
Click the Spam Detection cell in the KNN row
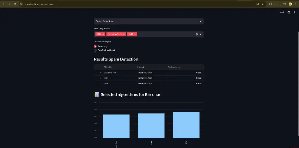pyautogui.click(x=151, y=78)
